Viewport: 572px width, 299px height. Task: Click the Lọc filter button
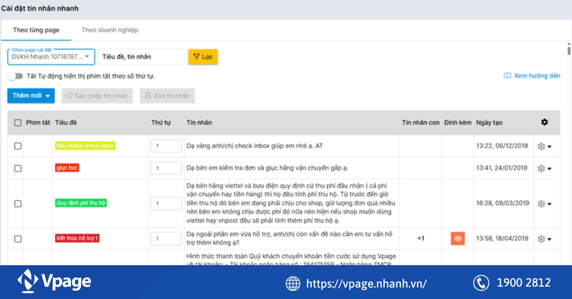[x=203, y=56]
